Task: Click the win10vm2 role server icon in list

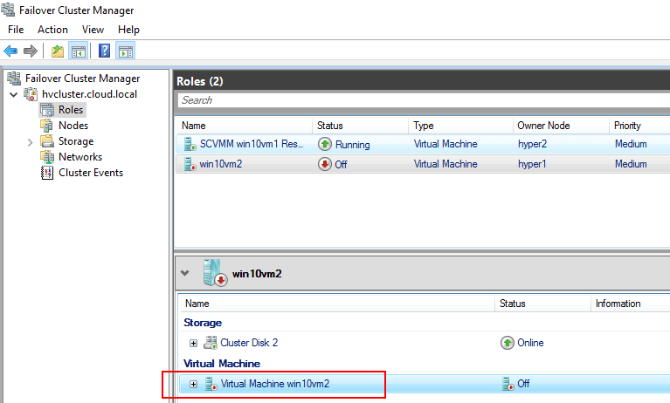Action: click(x=190, y=164)
